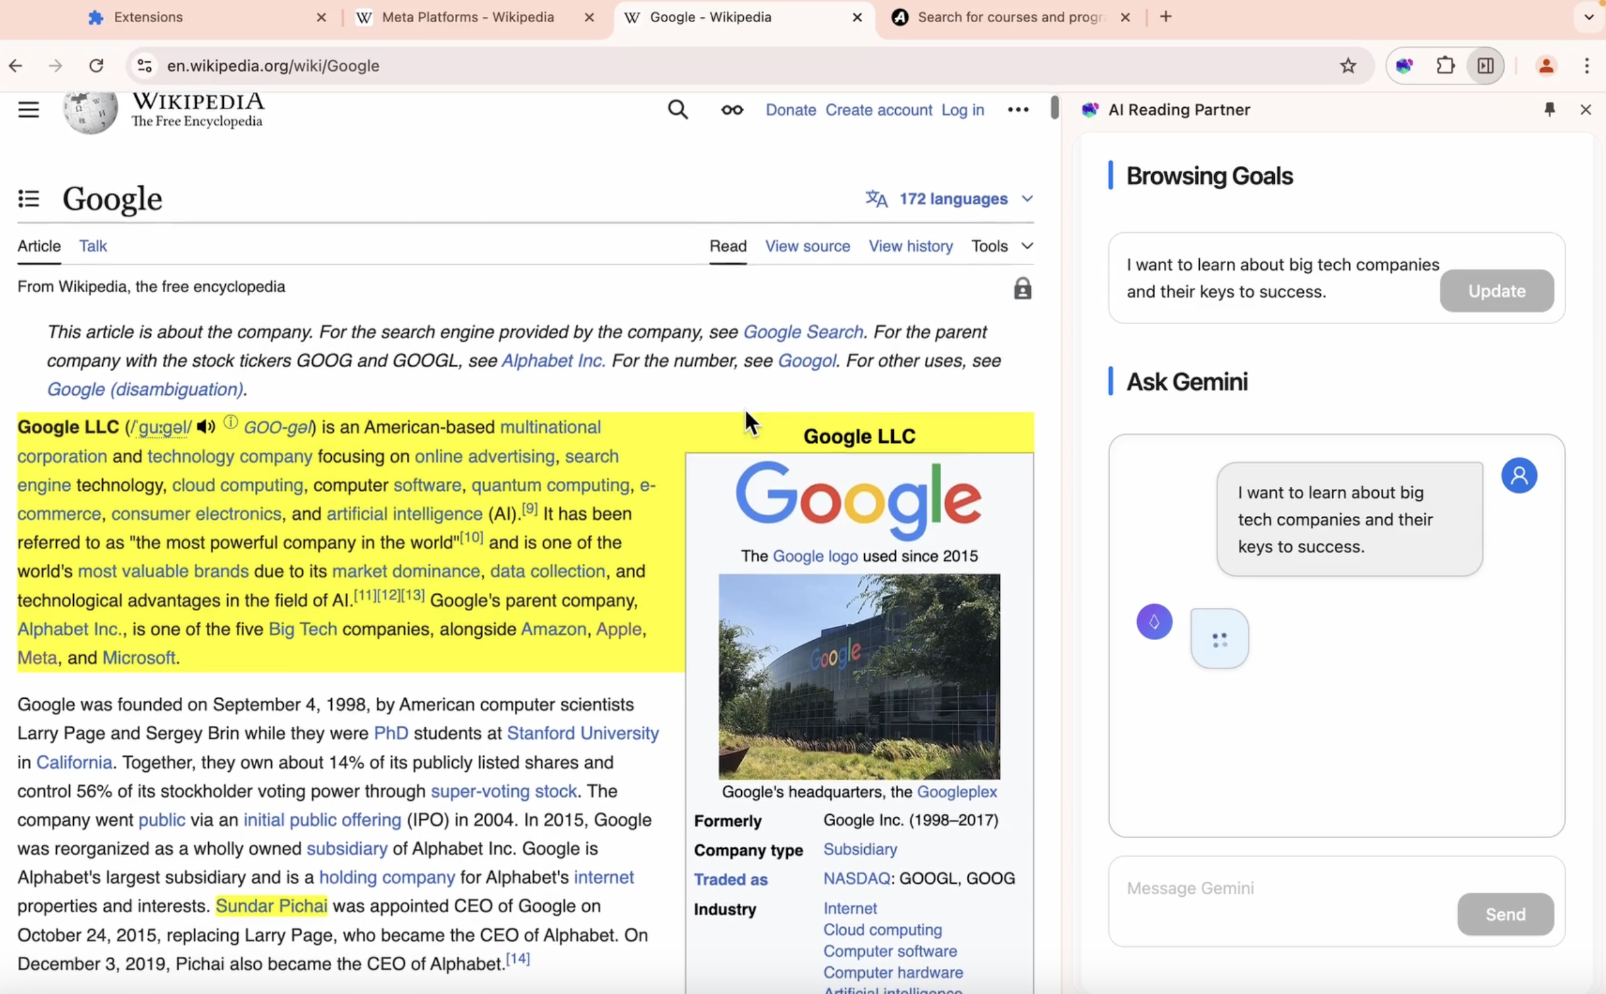Open the appearance glasses icon
Image resolution: width=1606 pixels, height=994 pixels.
[x=732, y=110]
